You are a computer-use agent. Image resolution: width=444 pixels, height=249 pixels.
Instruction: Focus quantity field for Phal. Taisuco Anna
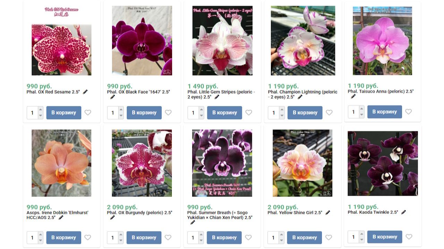pos(354,112)
